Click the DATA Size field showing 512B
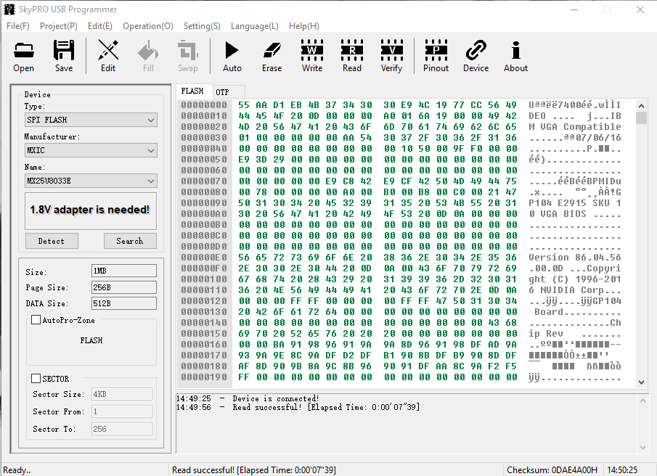Viewport: 657px width, 476px height. point(124,303)
